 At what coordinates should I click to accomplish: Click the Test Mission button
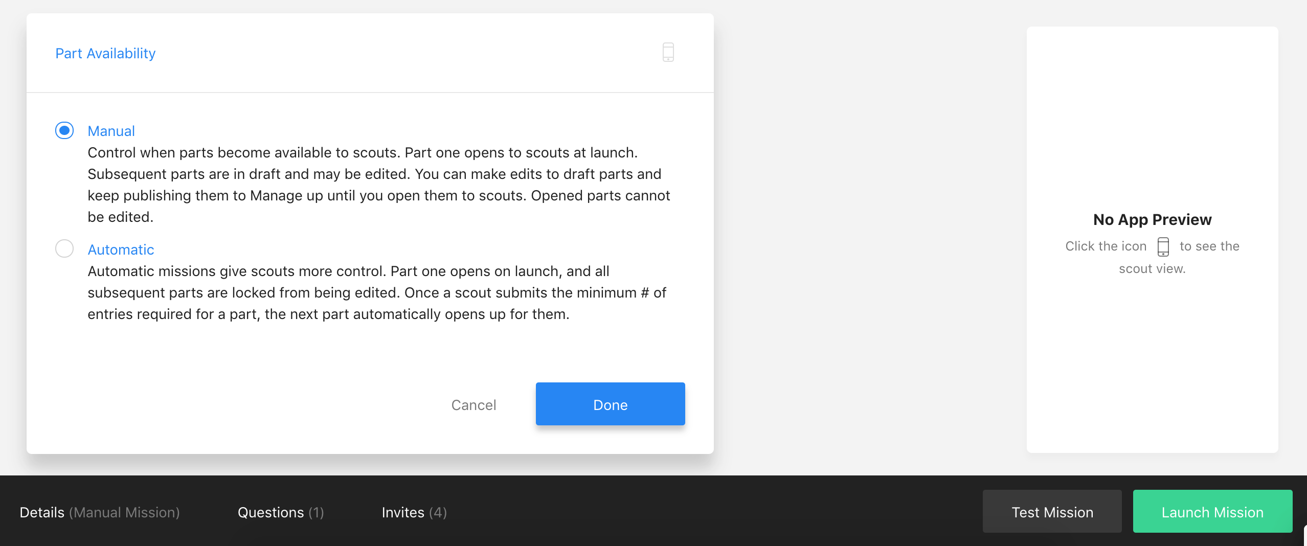(x=1052, y=511)
